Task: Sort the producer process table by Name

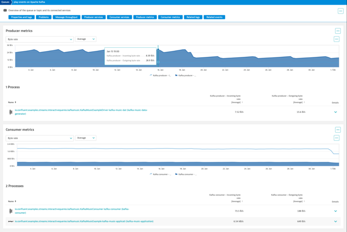Action: [12, 102]
